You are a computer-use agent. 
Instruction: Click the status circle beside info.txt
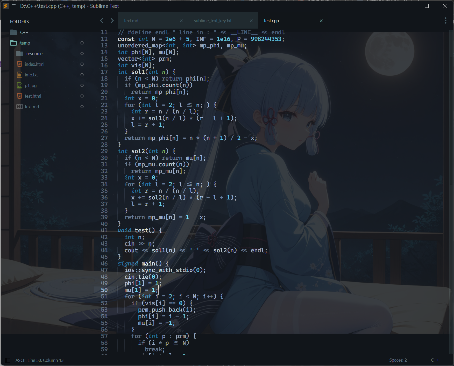(82, 75)
